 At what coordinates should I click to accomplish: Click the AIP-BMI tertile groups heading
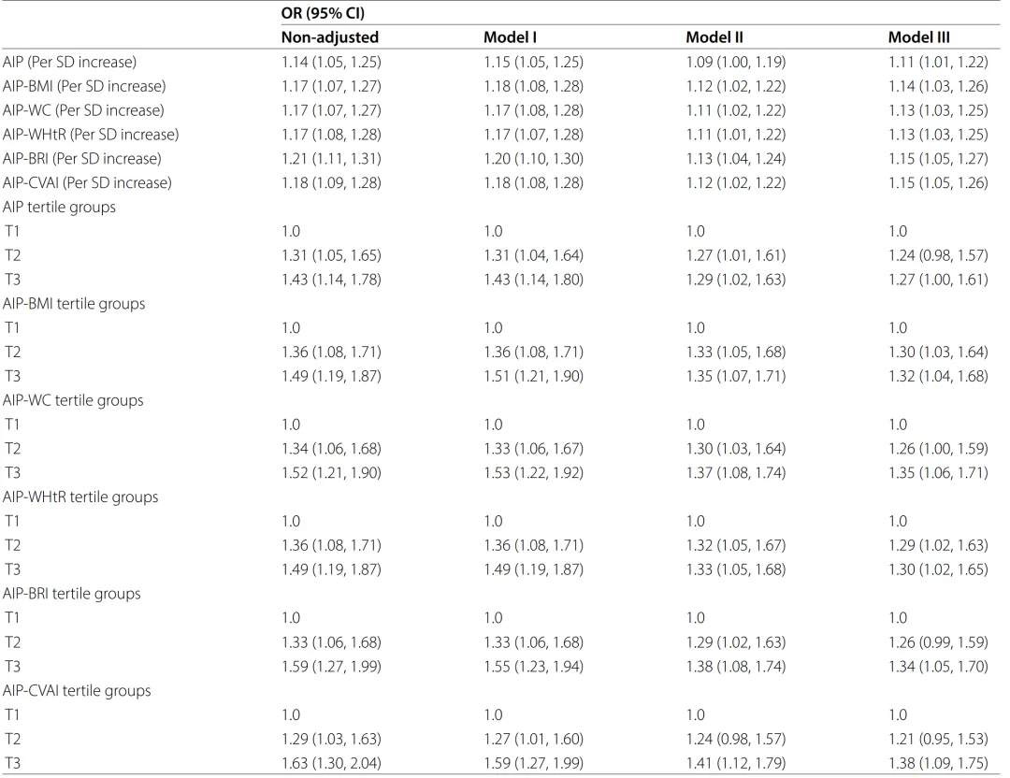coord(74,304)
